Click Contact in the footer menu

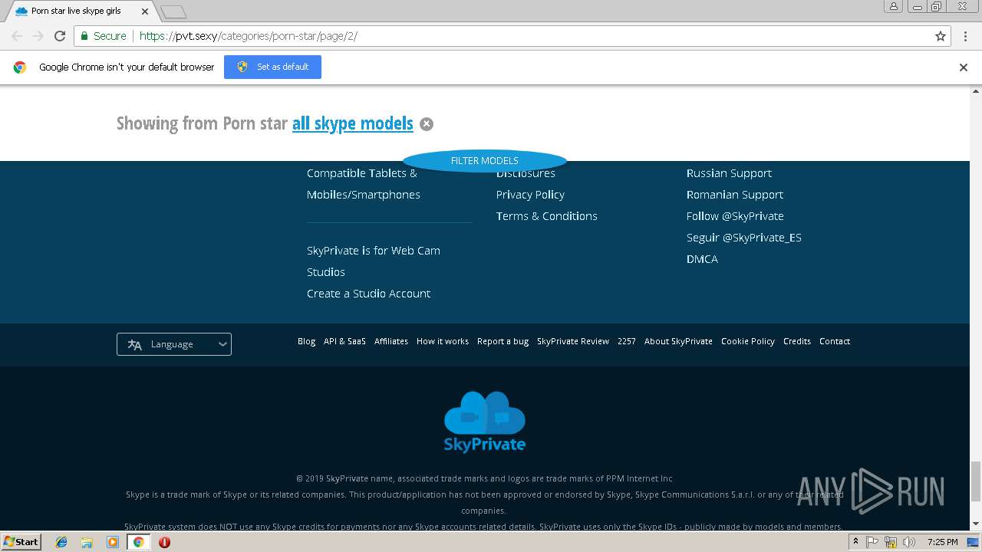[x=835, y=341]
